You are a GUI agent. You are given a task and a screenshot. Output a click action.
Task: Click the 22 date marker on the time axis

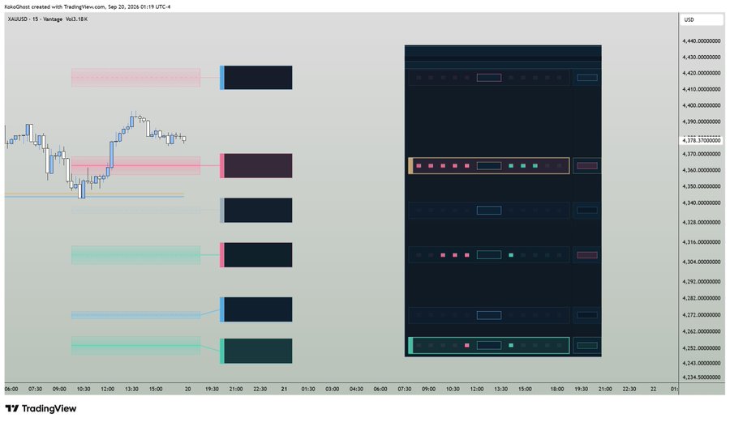(653, 389)
